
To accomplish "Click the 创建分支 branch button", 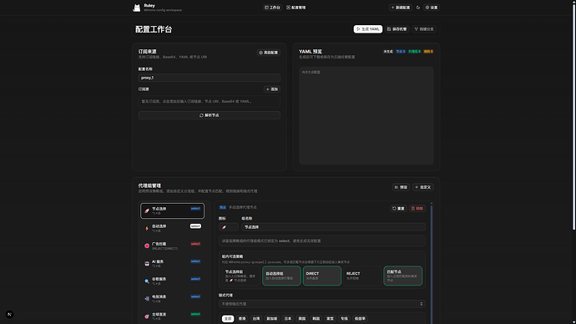I will pos(424,29).
